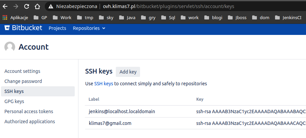Click the Key column header
Screen dimensions: 306x138
point(200,99)
